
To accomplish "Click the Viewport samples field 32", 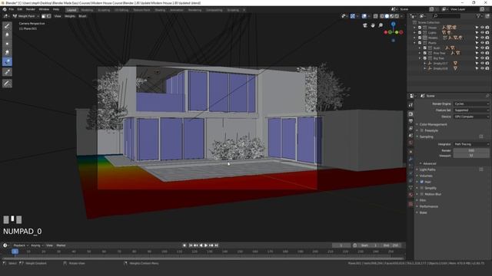I will tap(471, 155).
